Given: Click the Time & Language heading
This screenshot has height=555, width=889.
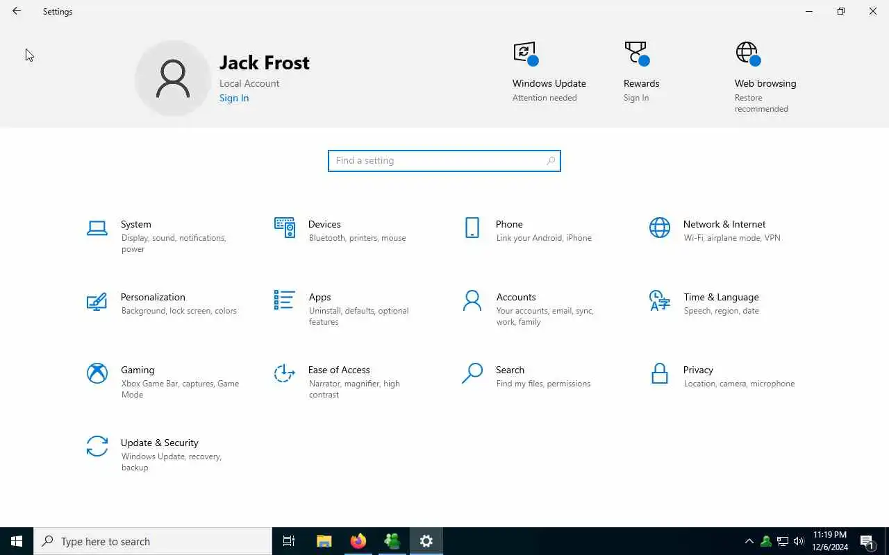Looking at the screenshot, I should pyautogui.click(x=721, y=297).
